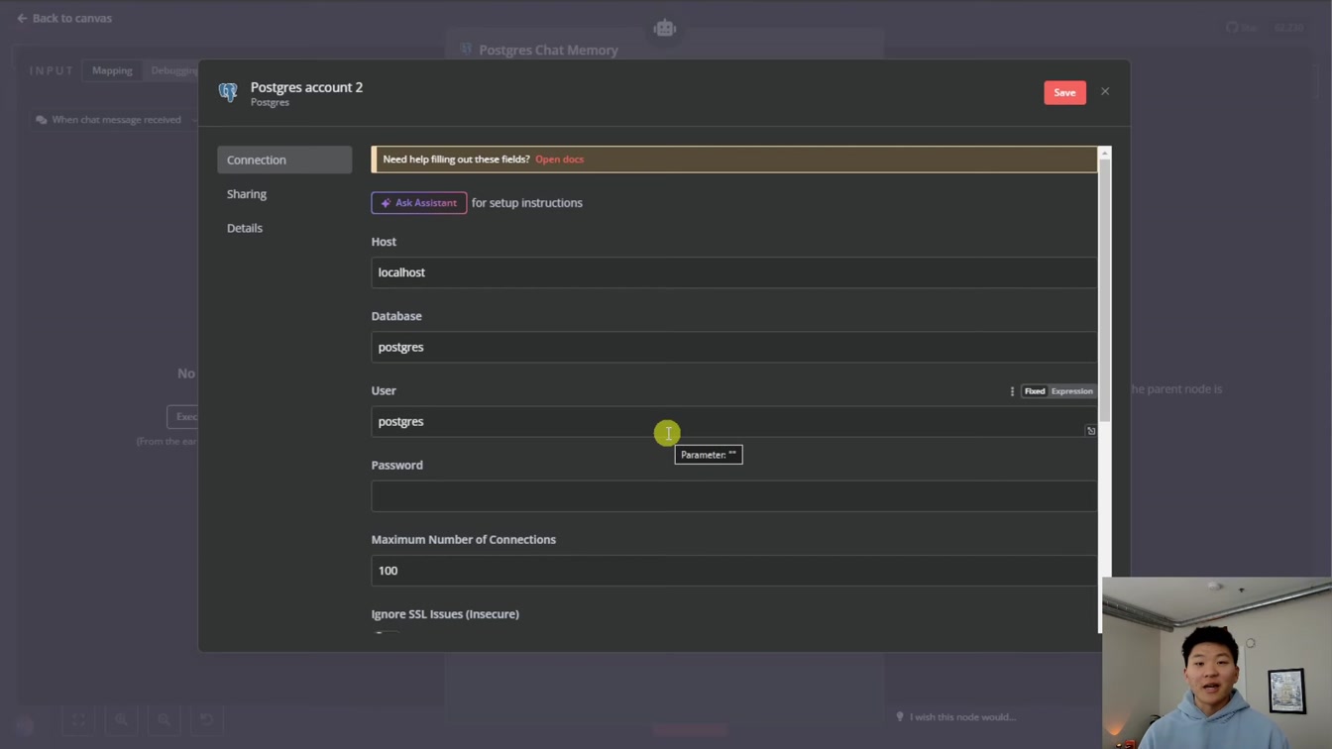Switch User parameter to Fixed mode
Screen dimensions: 1332x749
[1035, 391]
